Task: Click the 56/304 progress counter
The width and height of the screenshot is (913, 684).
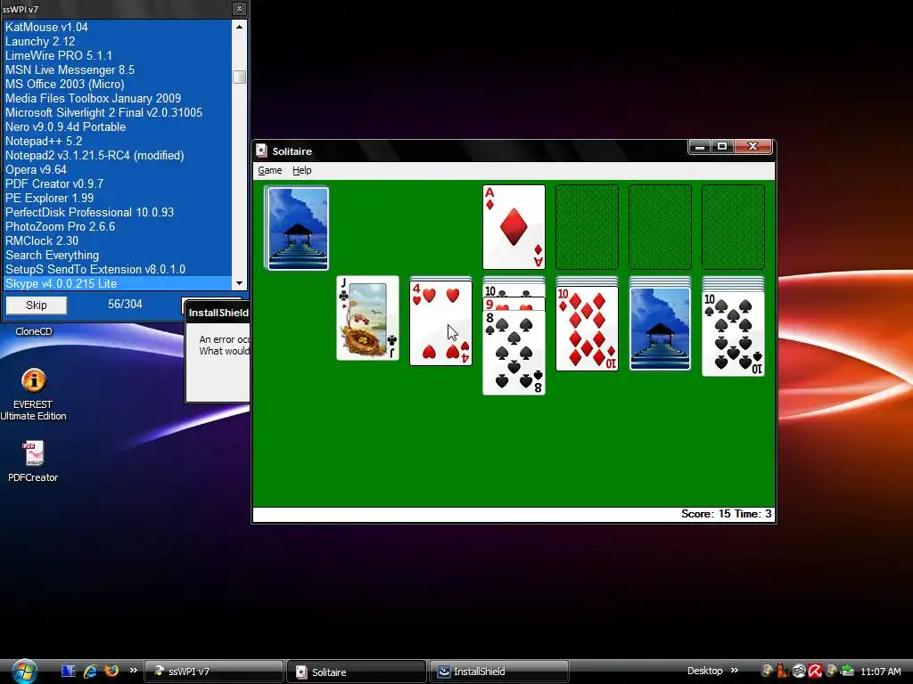Action: point(125,305)
